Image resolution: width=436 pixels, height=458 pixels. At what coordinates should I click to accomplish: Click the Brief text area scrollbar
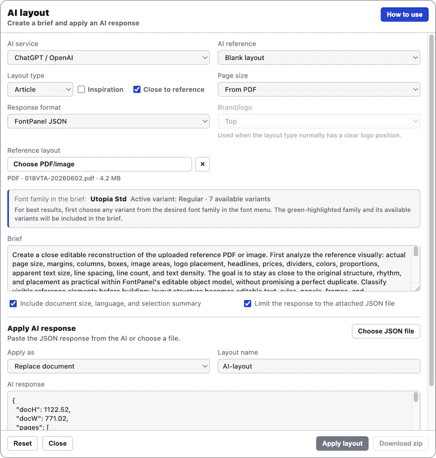tap(416, 252)
